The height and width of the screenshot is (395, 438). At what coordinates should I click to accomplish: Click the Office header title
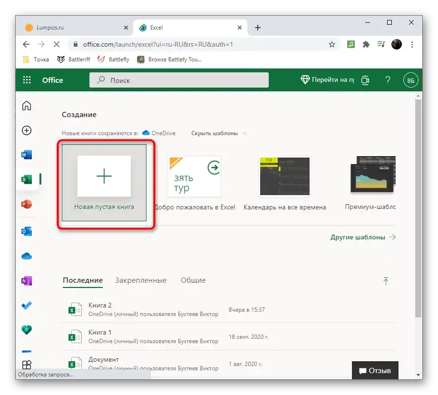coord(52,80)
